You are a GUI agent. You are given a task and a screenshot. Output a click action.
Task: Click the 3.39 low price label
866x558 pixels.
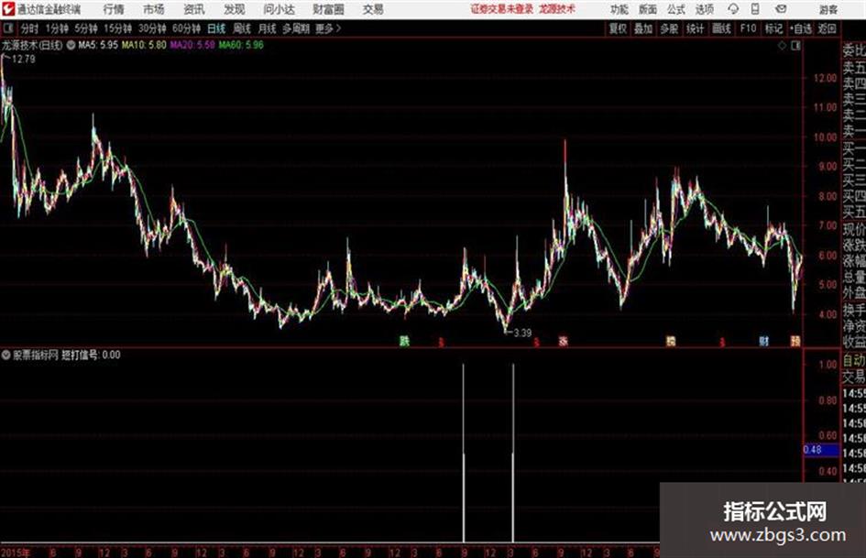(522, 334)
